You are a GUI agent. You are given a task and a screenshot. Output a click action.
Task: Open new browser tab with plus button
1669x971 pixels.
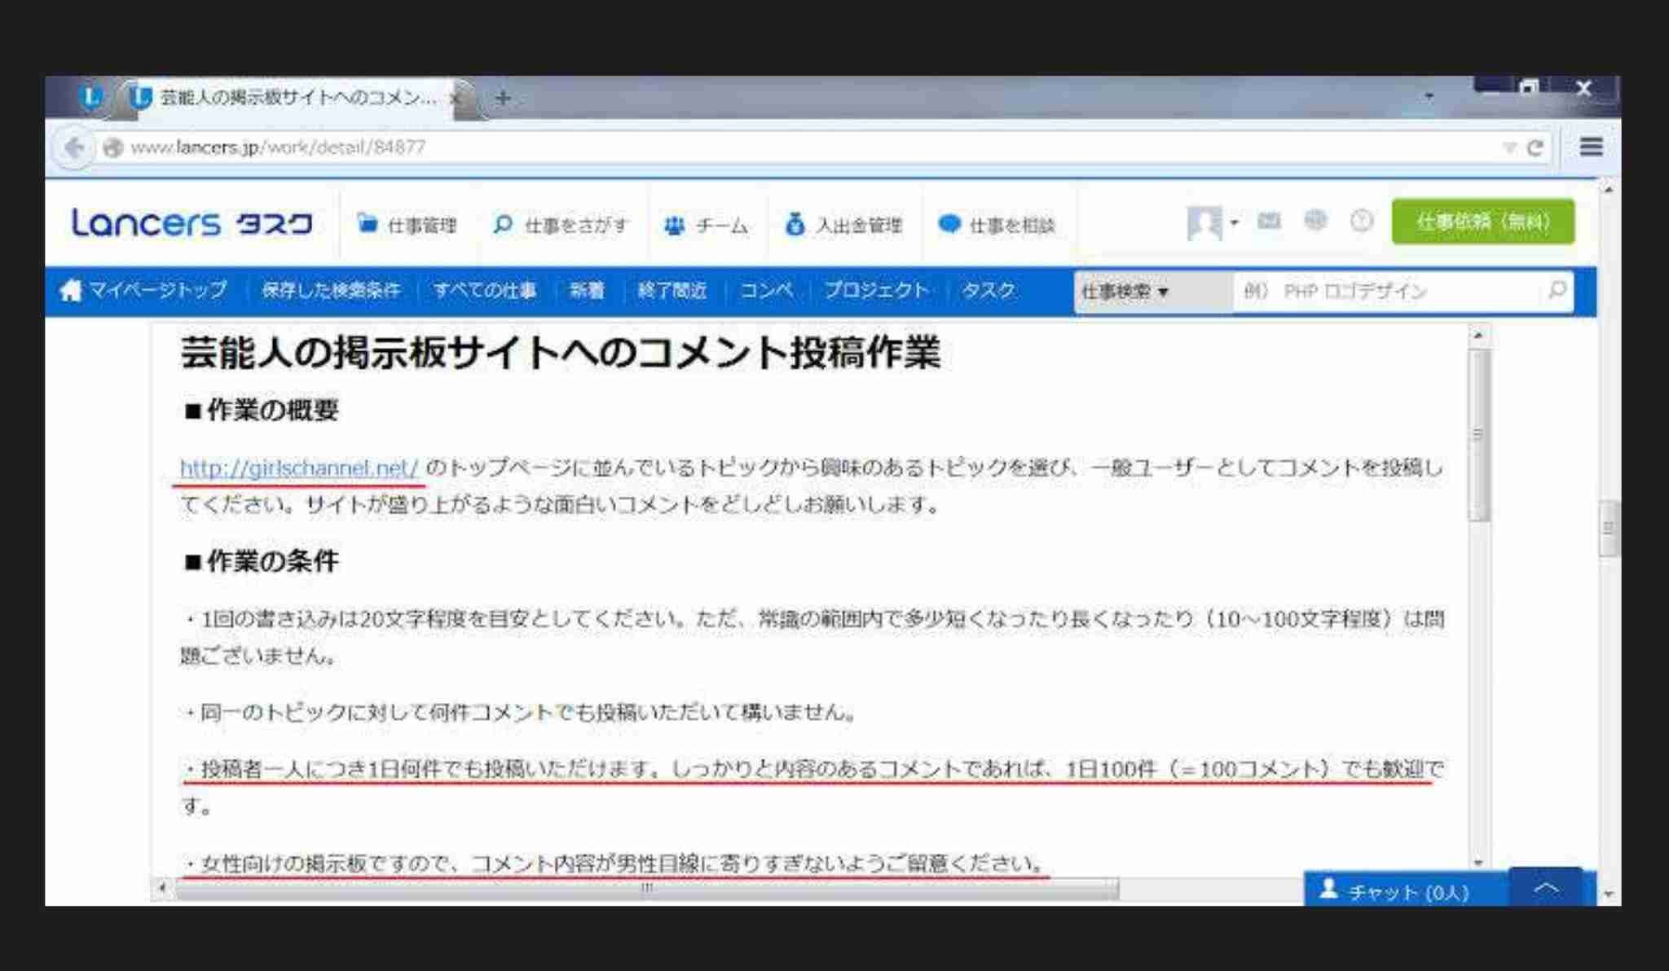[x=503, y=99]
